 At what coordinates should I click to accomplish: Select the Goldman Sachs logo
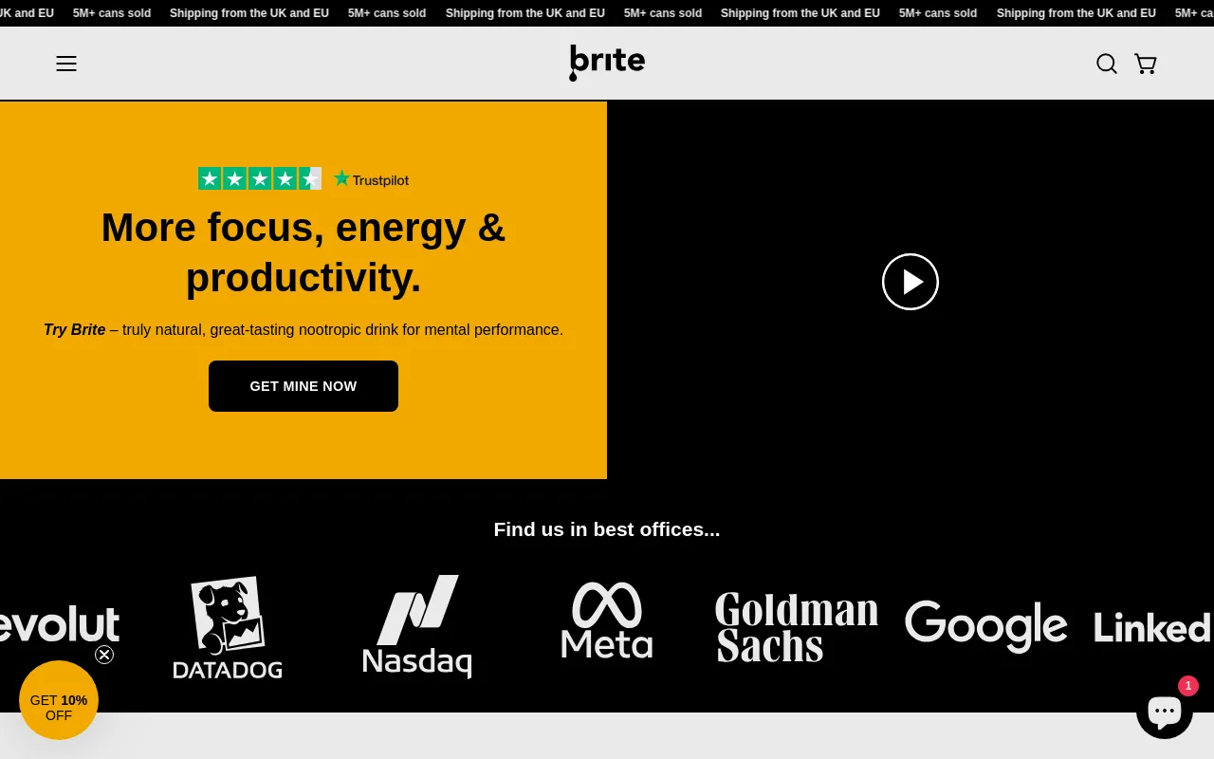(x=796, y=627)
